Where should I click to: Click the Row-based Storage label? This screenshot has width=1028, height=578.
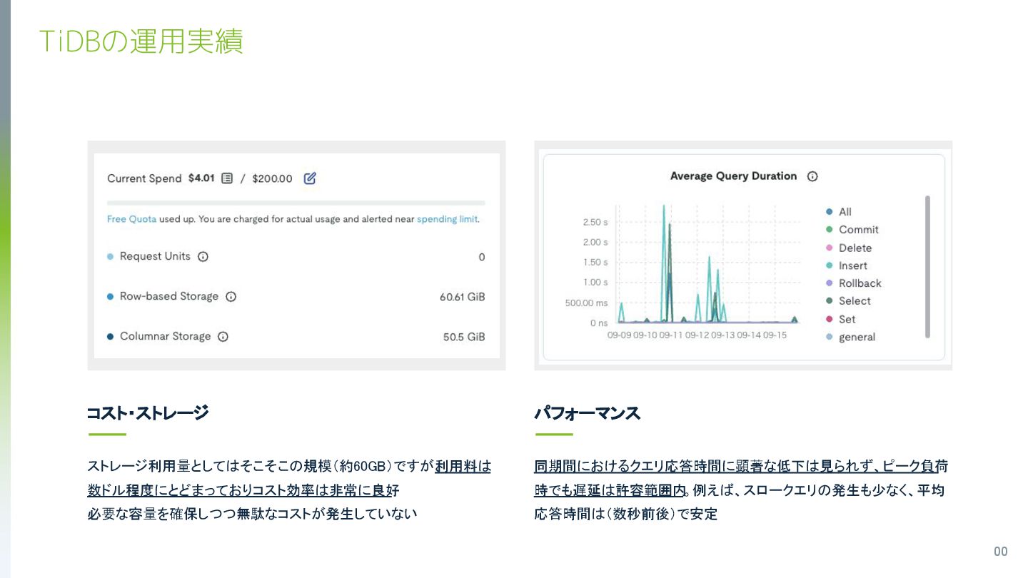pyautogui.click(x=169, y=296)
